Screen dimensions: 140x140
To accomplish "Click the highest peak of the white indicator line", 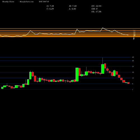I will (x=103, y=28).
